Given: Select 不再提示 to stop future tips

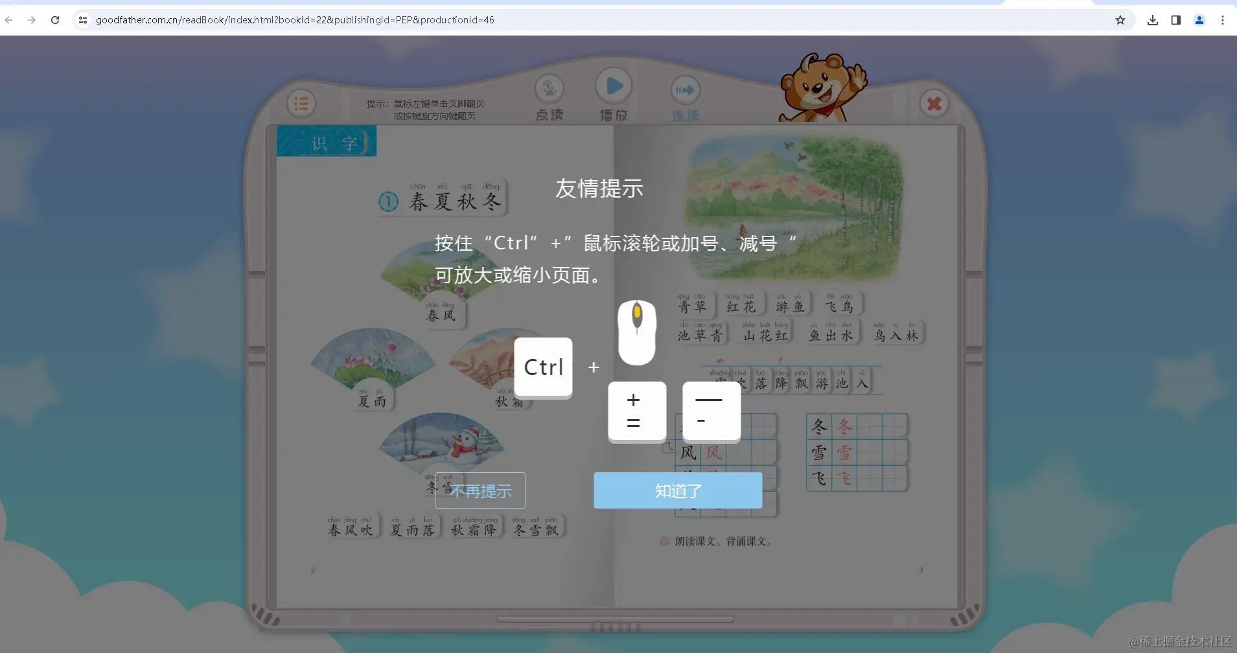Looking at the screenshot, I should coord(480,491).
